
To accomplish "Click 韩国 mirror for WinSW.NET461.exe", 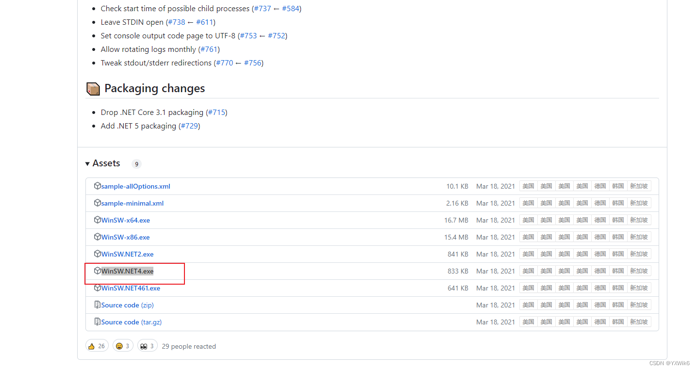I will [x=618, y=288].
